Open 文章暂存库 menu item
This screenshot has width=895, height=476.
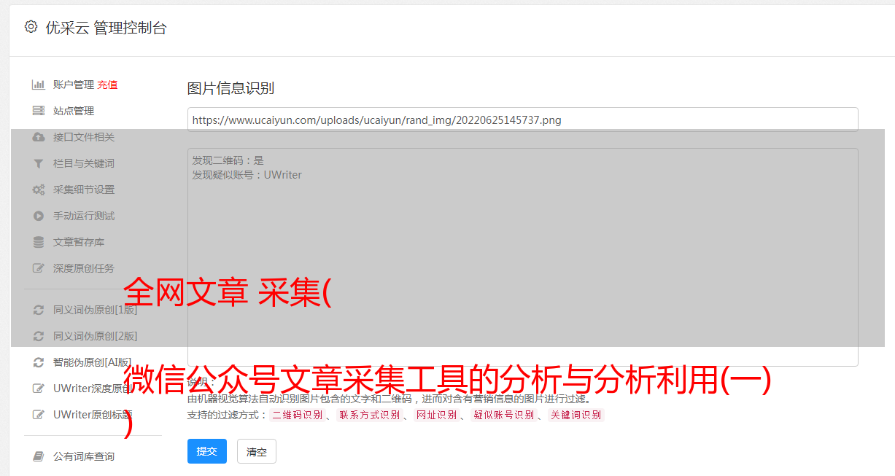tap(79, 242)
